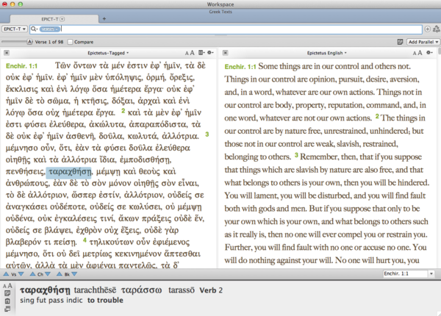Click the Enchir. 1:1 go-to box
The image size is (441, 316).
[x=406, y=273]
